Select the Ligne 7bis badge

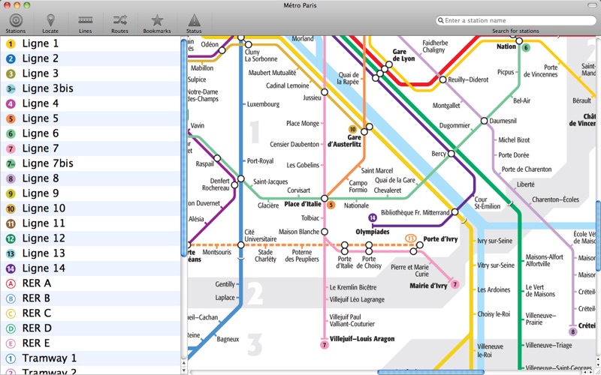pos(11,163)
